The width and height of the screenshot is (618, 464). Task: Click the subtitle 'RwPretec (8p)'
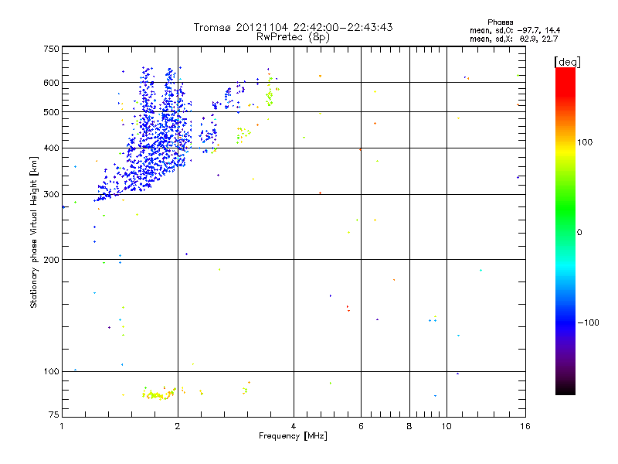(x=293, y=37)
